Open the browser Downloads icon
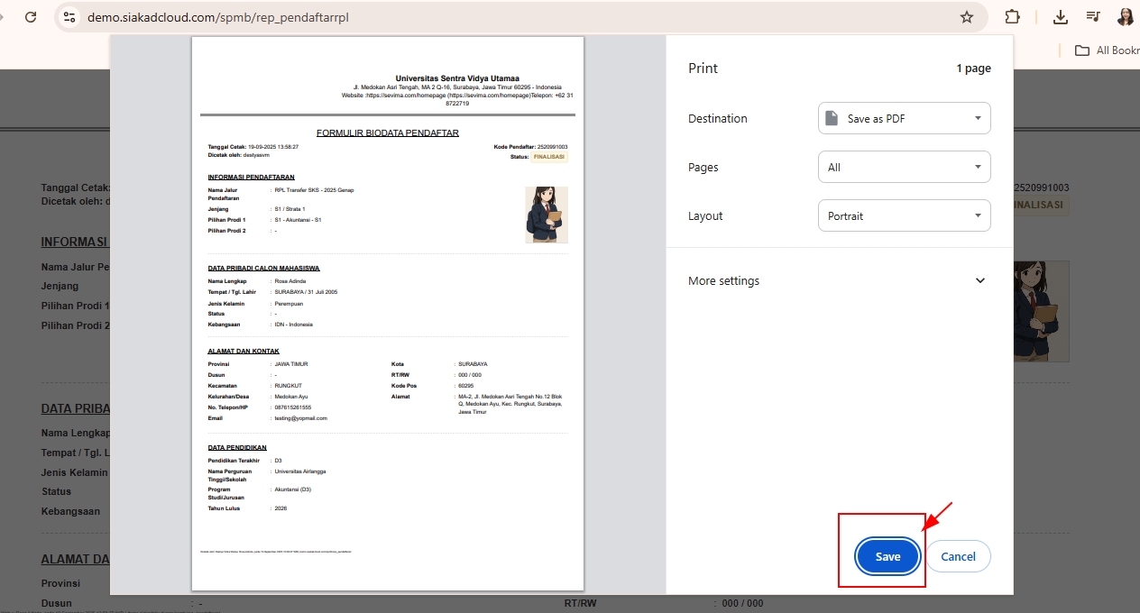Viewport: 1140px width, 613px height. click(1061, 17)
